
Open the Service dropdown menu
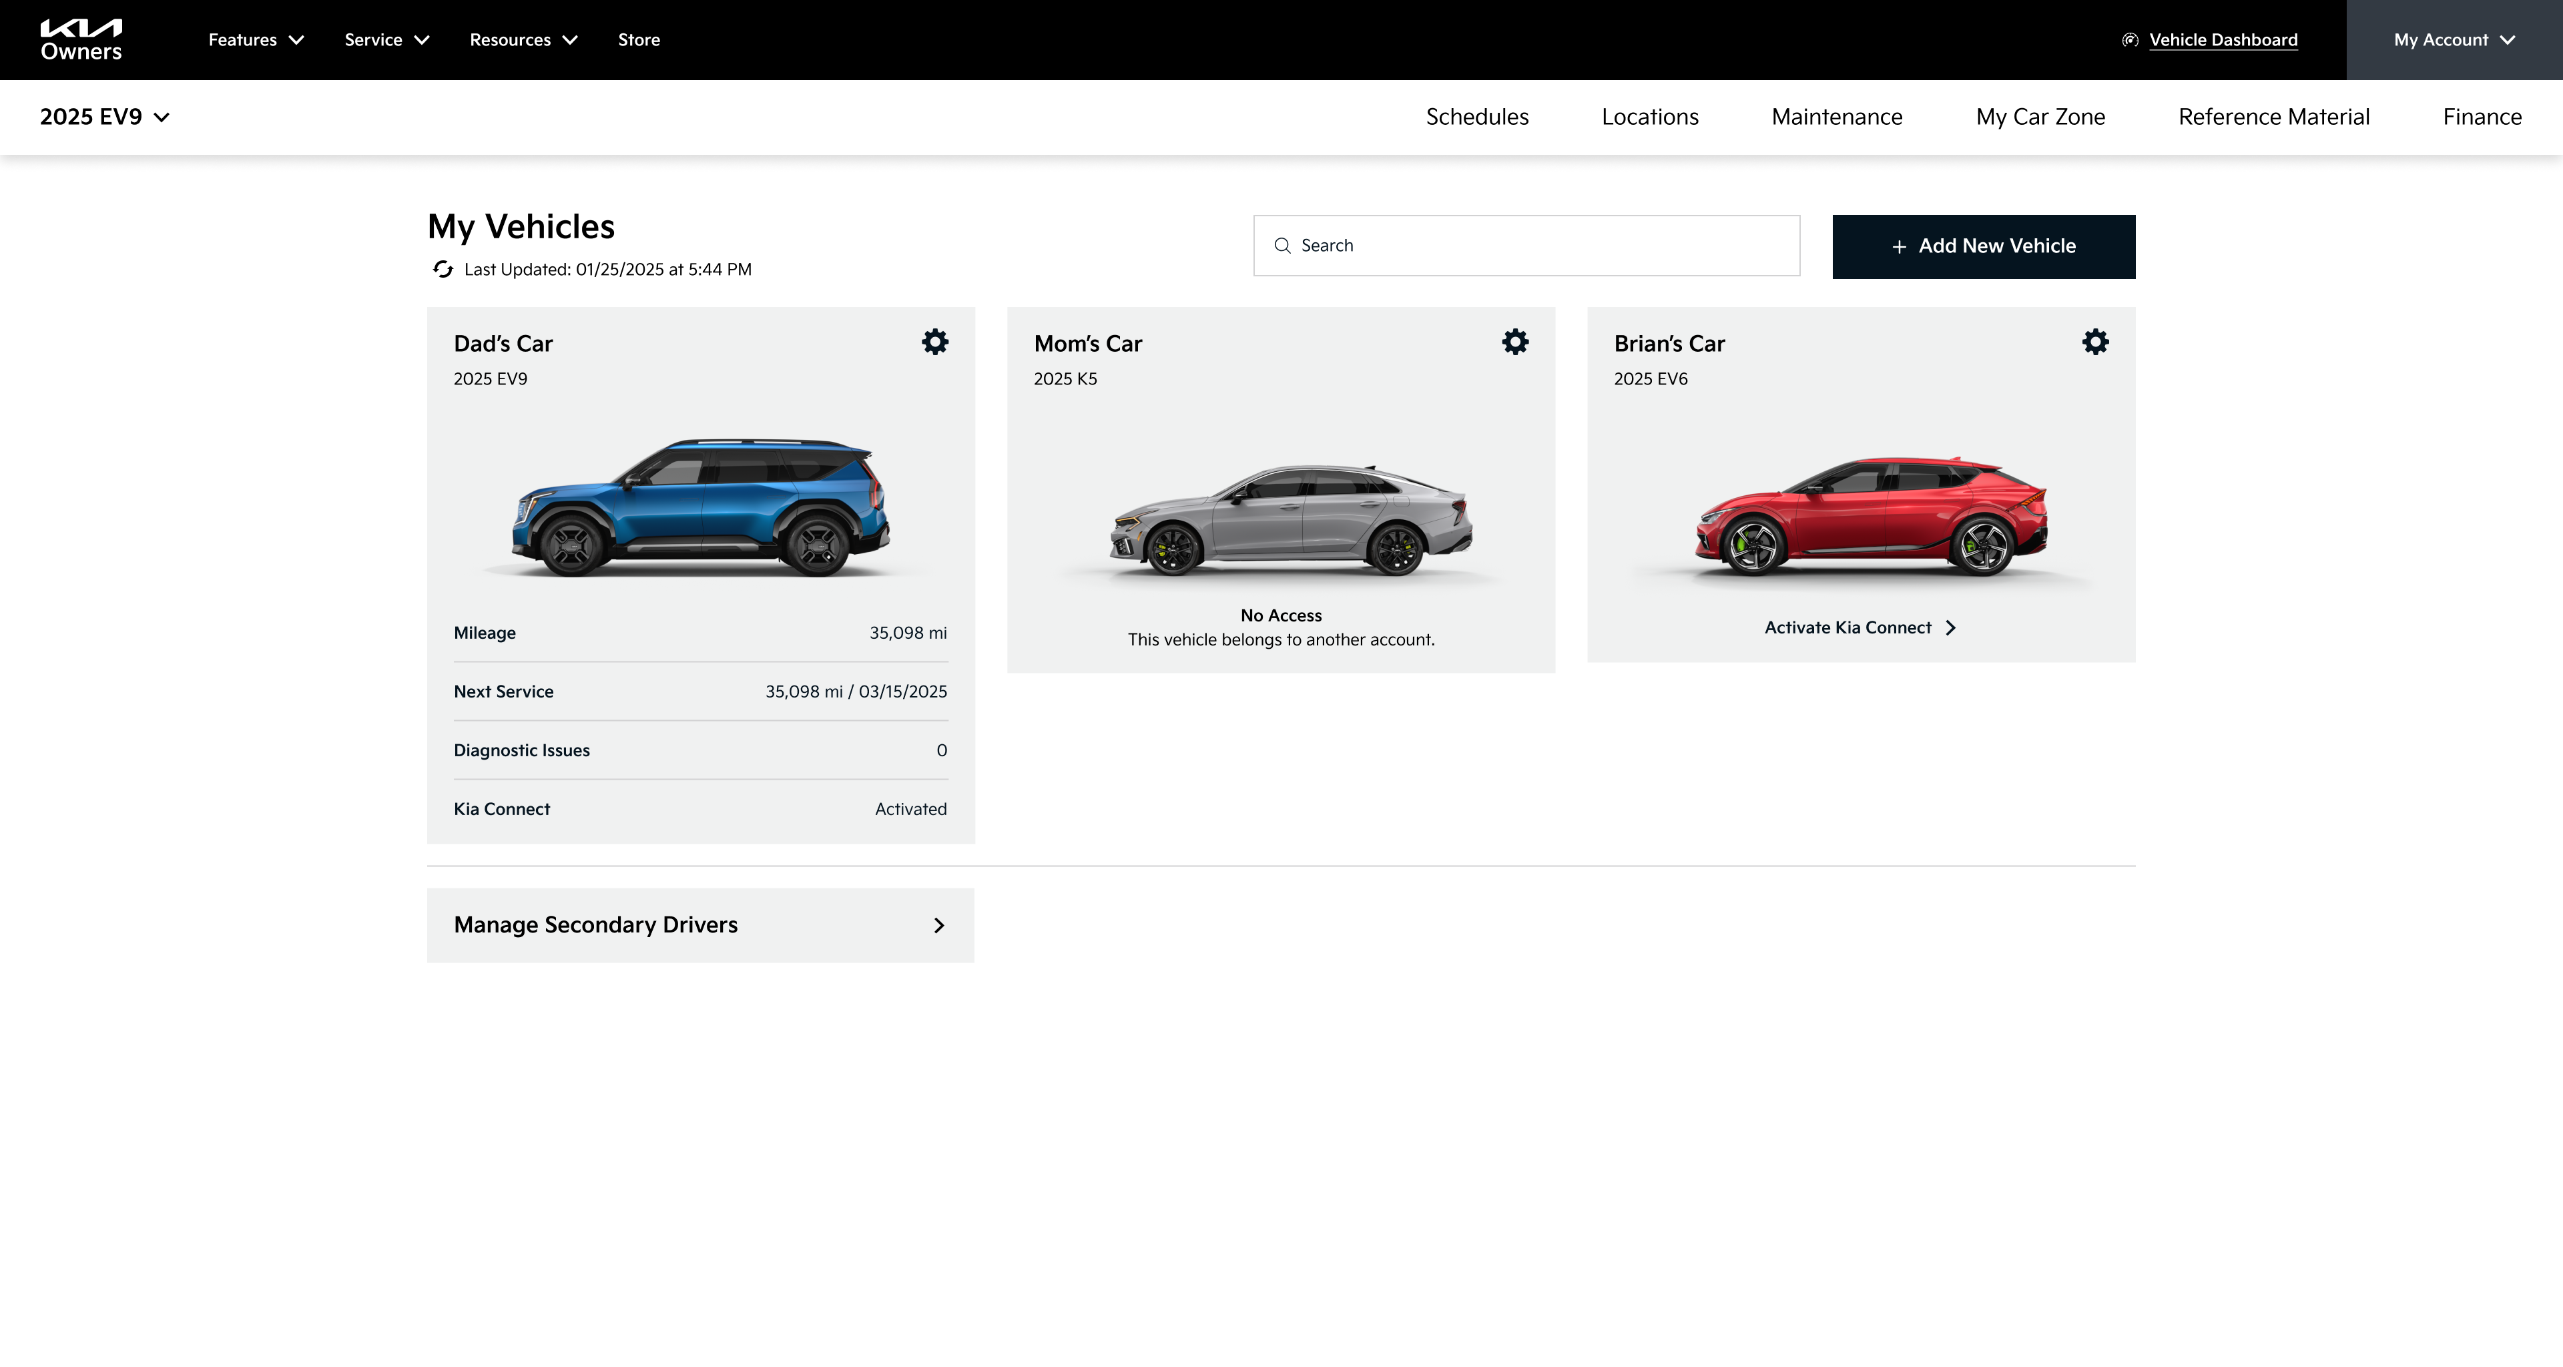tap(386, 40)
